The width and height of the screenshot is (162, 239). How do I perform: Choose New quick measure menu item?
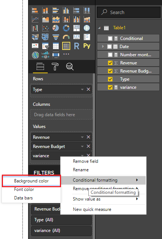pos(92,209)
